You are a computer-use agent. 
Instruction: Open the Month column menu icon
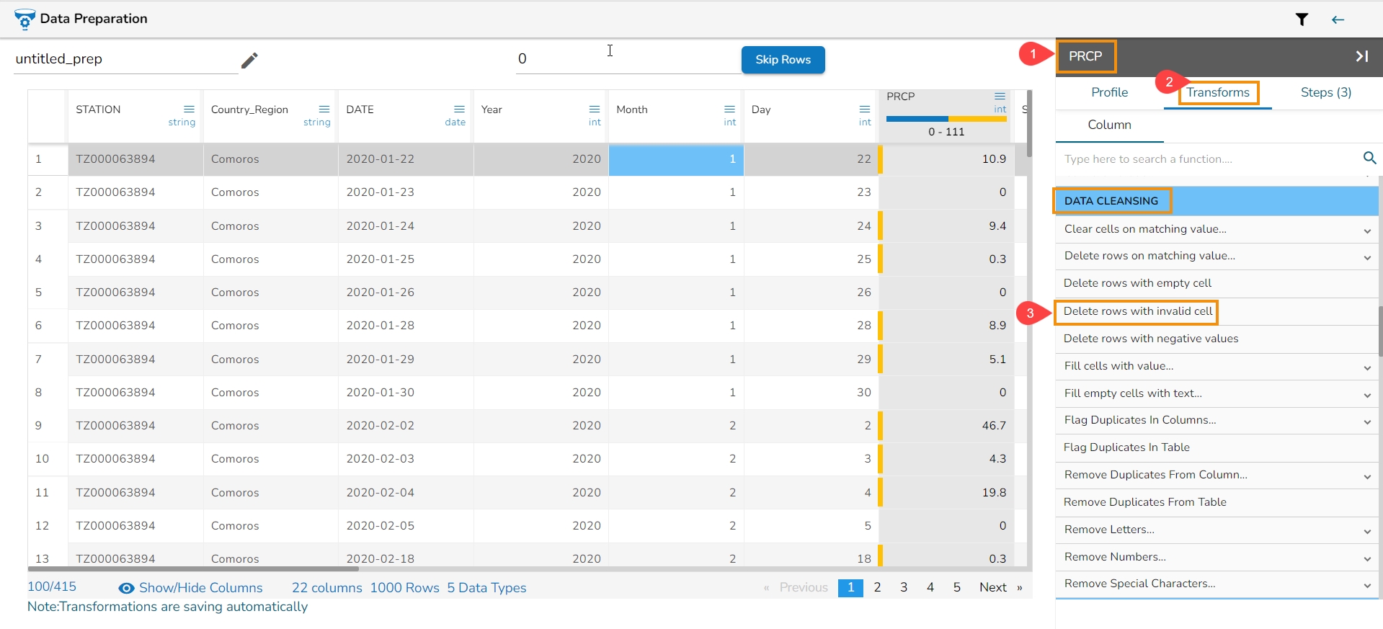(x=729, y=110)
